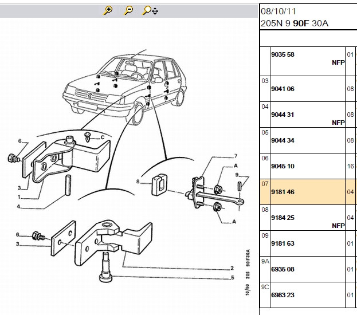Click callout 7 on door check diagram
357x315 pixels.
pos(236,156)
